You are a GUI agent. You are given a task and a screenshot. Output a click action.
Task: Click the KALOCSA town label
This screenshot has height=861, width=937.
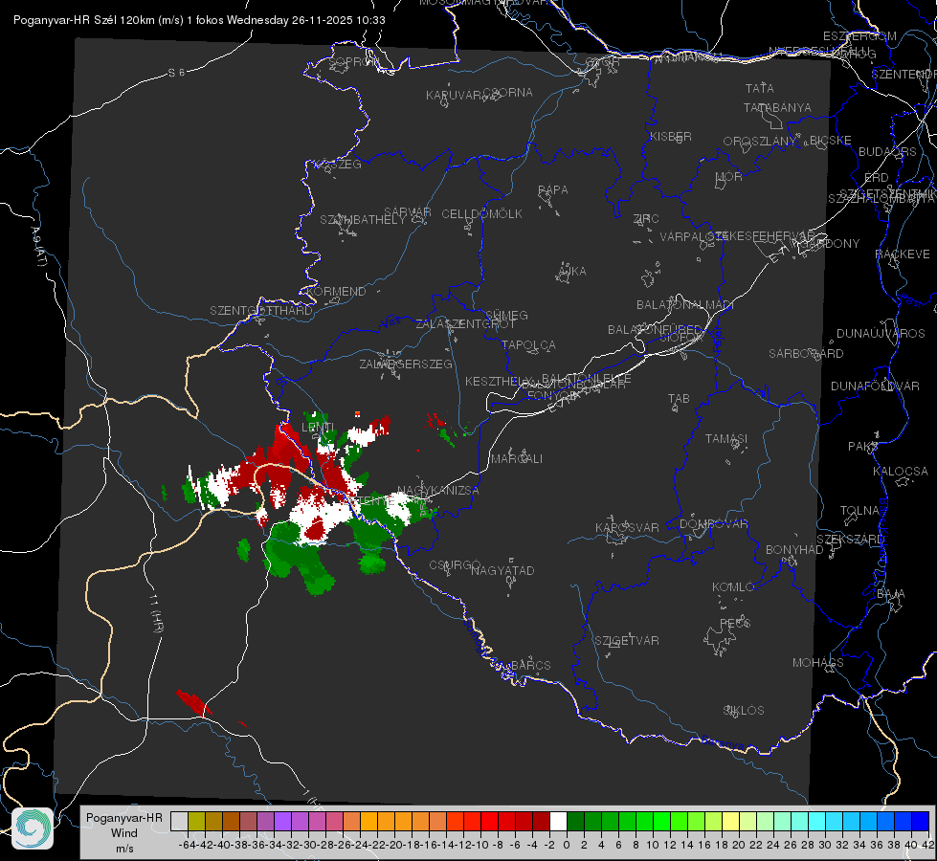coord(901,472)
